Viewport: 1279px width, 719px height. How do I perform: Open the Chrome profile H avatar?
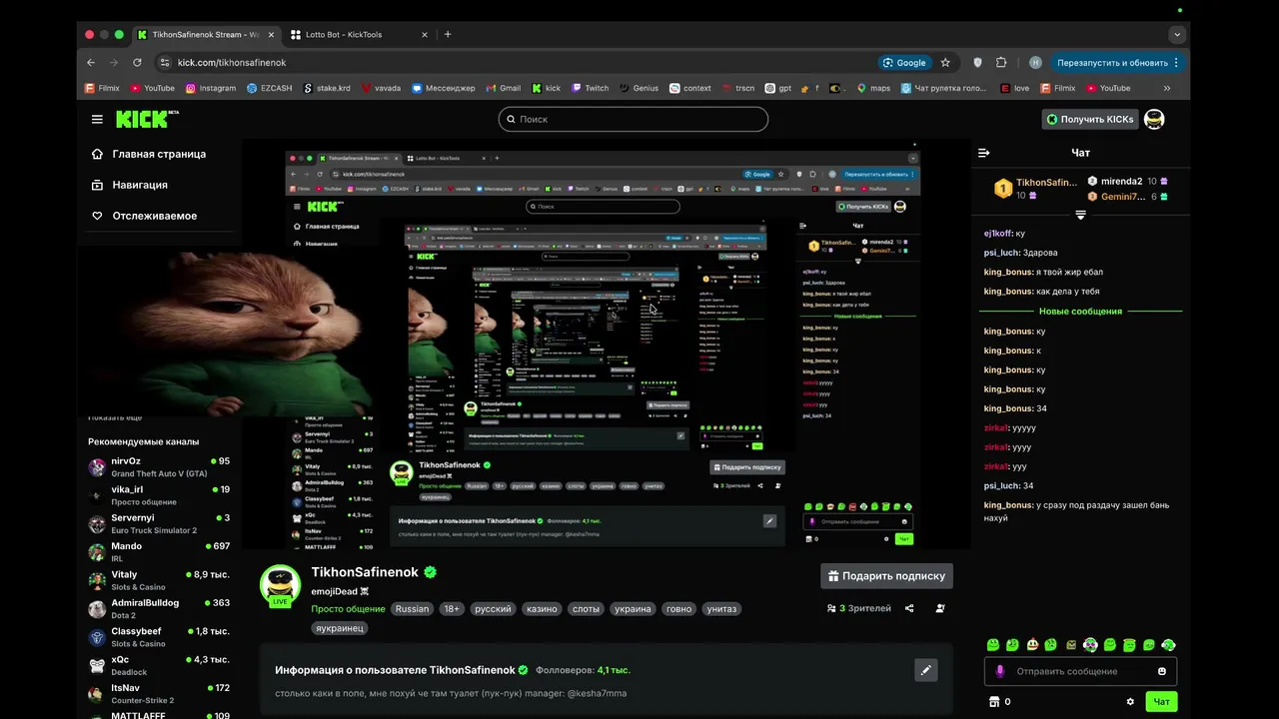coord(1035,62)
